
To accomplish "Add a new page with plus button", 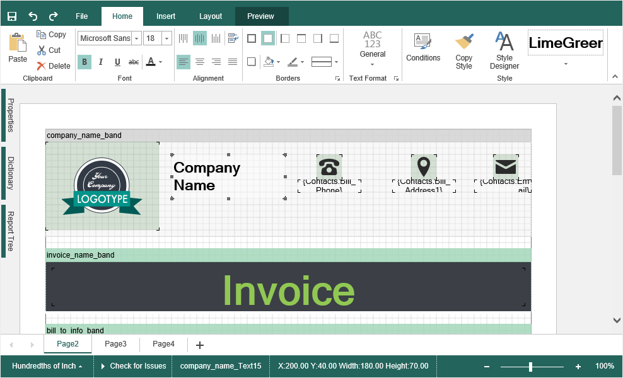I will click(200, 345).
